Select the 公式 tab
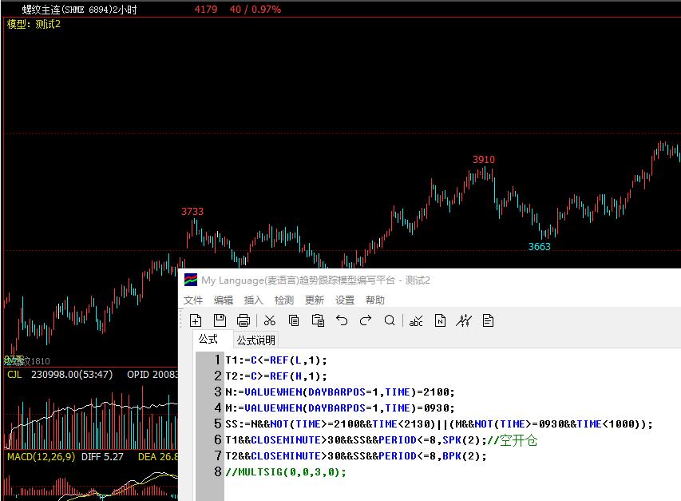 (208, 340)
